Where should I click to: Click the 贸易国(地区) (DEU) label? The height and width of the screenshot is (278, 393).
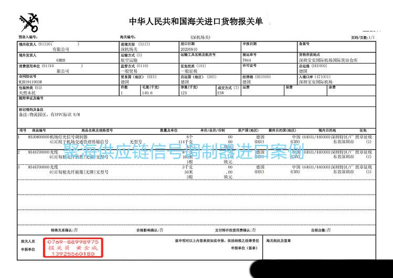[x=139, y=77]
